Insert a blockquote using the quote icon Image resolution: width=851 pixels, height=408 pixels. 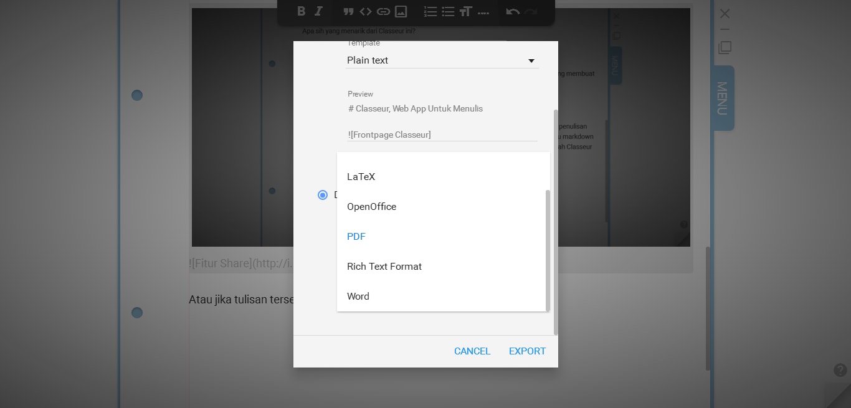click(x=348, y=11)
